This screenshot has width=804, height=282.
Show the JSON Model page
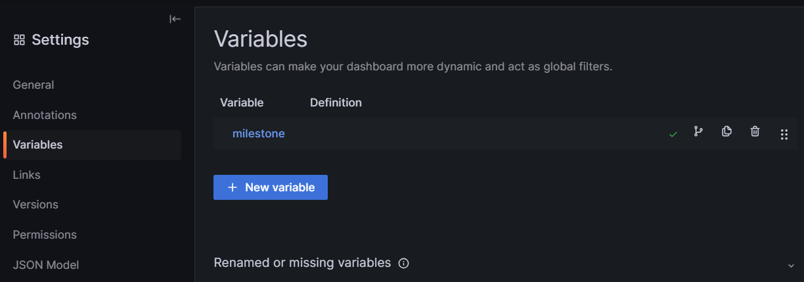[46, 265]
